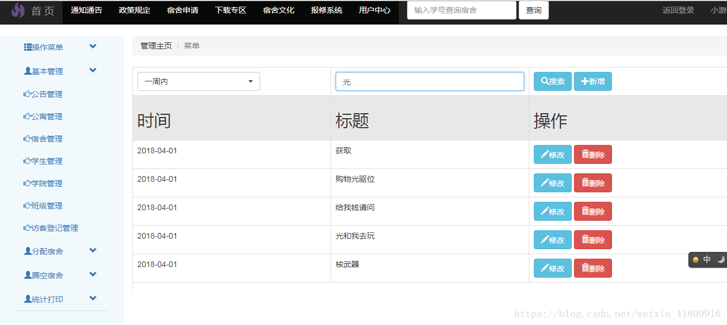This screenshot has height=325, width=727.
Task: Click the user icon beside 基本管理
Action: point(28,71)
